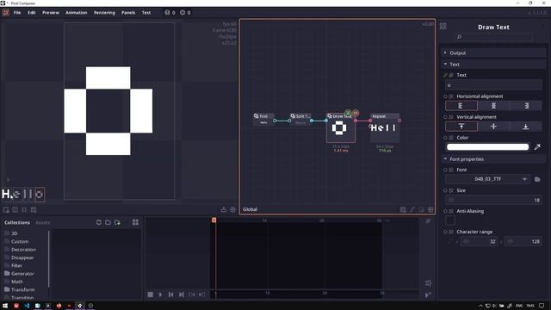Viewport: 551px width, 310px height.
Task: Jump to first frame
Action: point(170,294)
